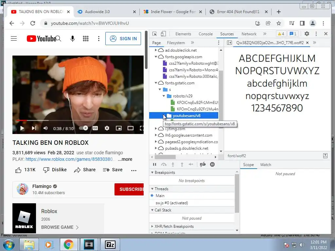
Task: Mute the video volume
Action: [x=45, y=128]
